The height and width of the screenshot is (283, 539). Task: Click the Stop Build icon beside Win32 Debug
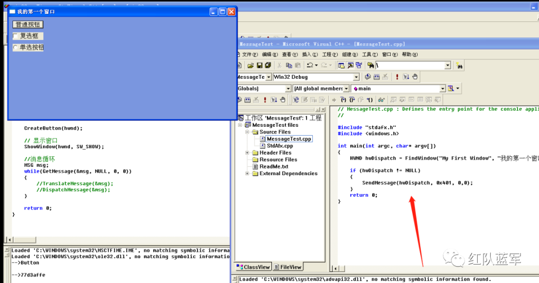tap(385, 77)
